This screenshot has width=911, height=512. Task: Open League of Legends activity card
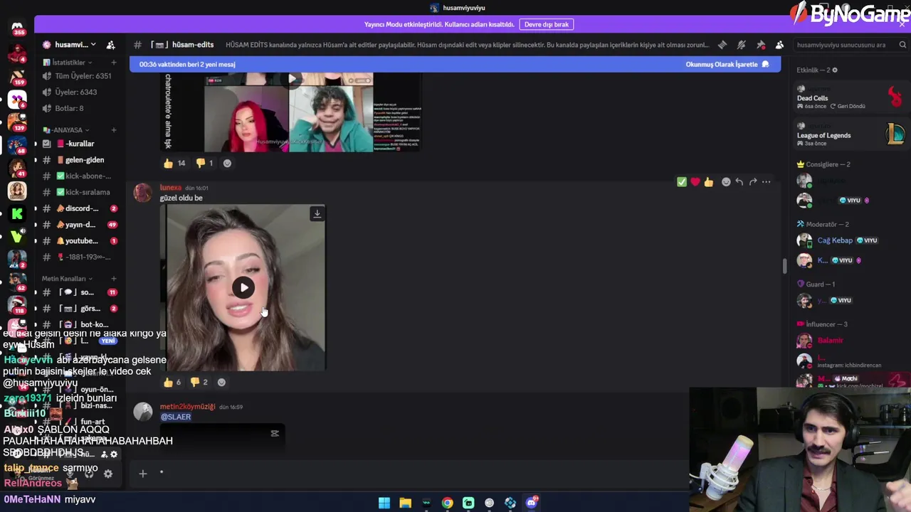pos(851,135)
